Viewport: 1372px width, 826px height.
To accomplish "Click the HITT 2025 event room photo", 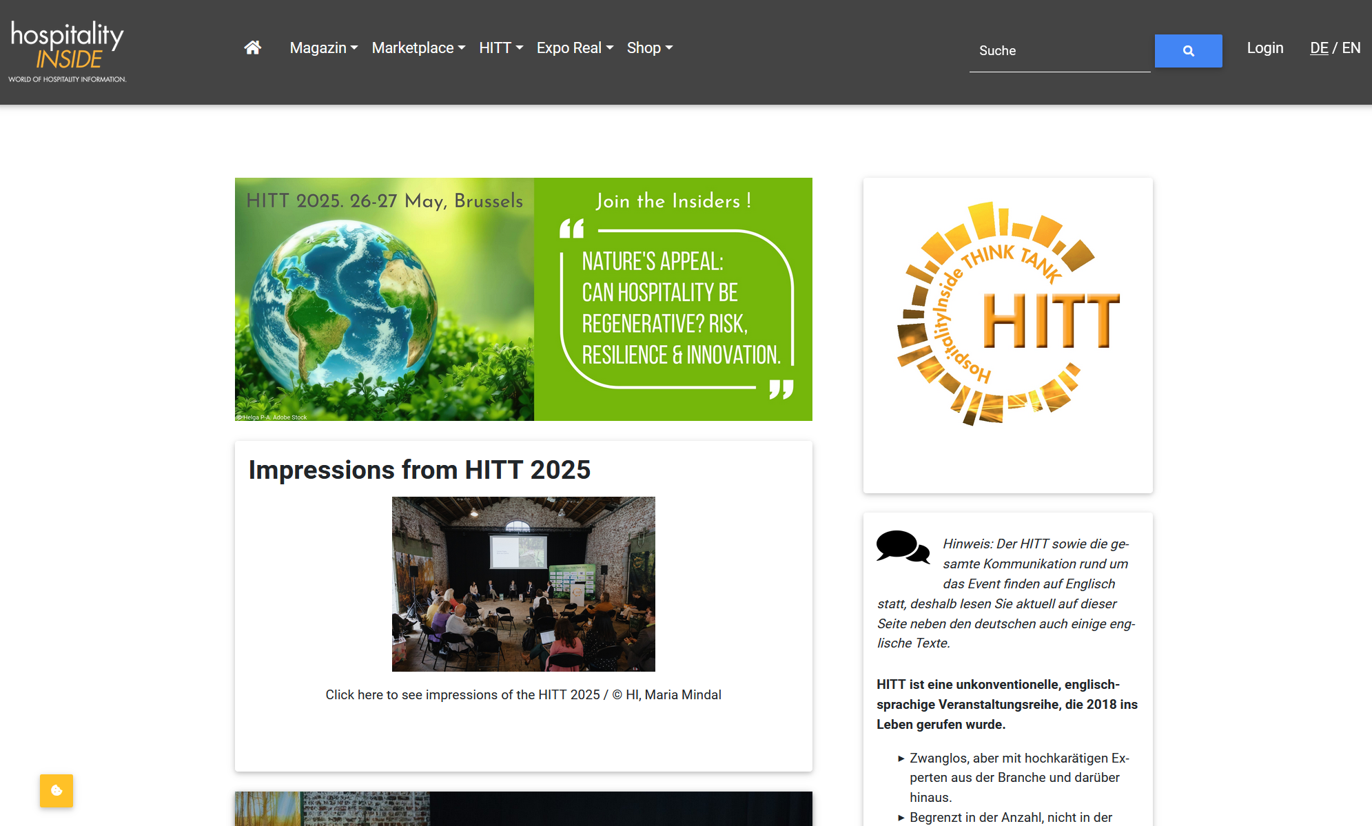I will [x=524, y=584].
